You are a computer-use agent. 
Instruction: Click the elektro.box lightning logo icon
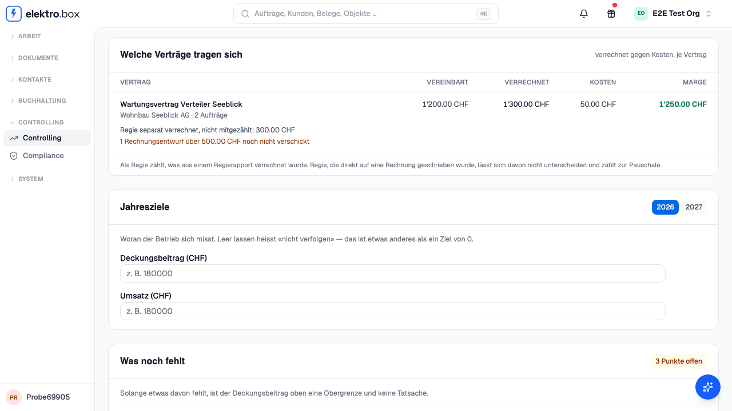point(14,14)
